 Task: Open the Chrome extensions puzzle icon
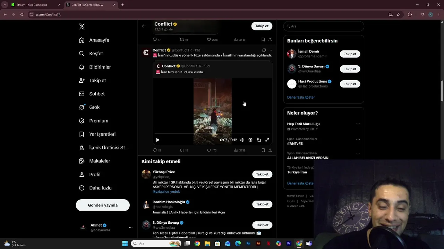click(x=410, y=15)
